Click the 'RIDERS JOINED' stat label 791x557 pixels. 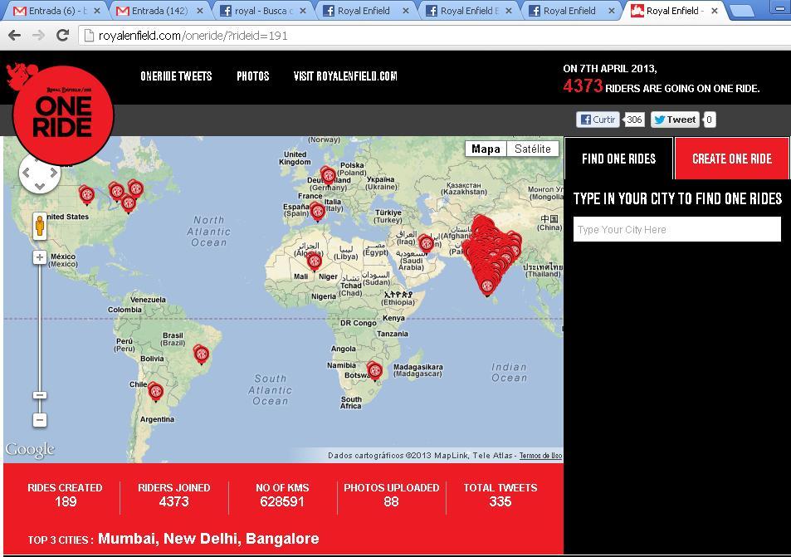pos(174,488)
